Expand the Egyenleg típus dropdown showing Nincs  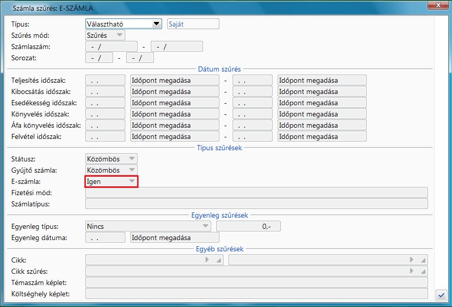click(x=206, y=226)
